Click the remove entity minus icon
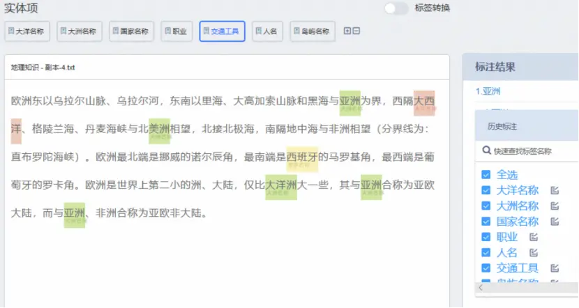This screenshot has height=308, width=579. coord(356,31)
